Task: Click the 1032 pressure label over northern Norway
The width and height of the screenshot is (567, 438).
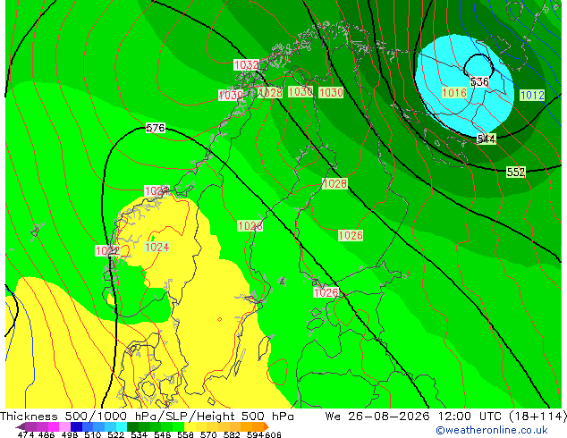Action: (x=246, y=65)
